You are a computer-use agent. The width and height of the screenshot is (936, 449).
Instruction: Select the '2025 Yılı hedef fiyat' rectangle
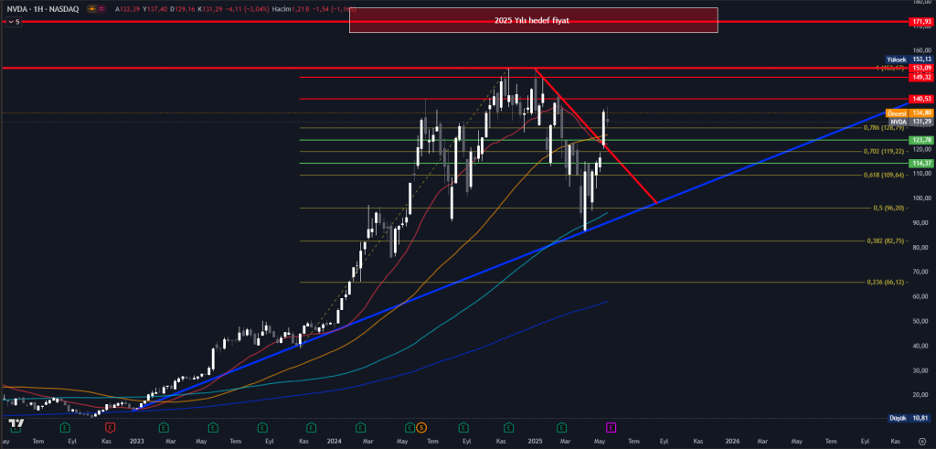(533, 20)
